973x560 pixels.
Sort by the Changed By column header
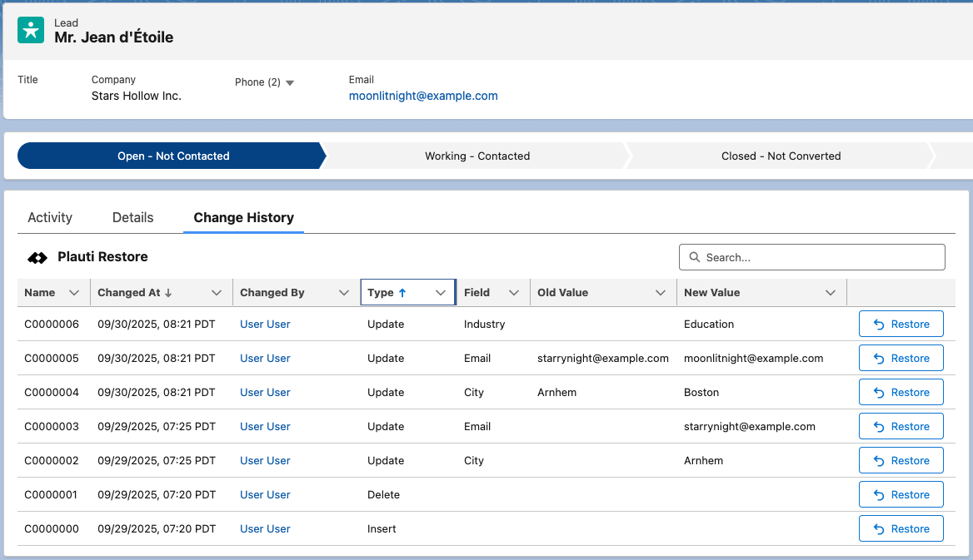[272, 293]
